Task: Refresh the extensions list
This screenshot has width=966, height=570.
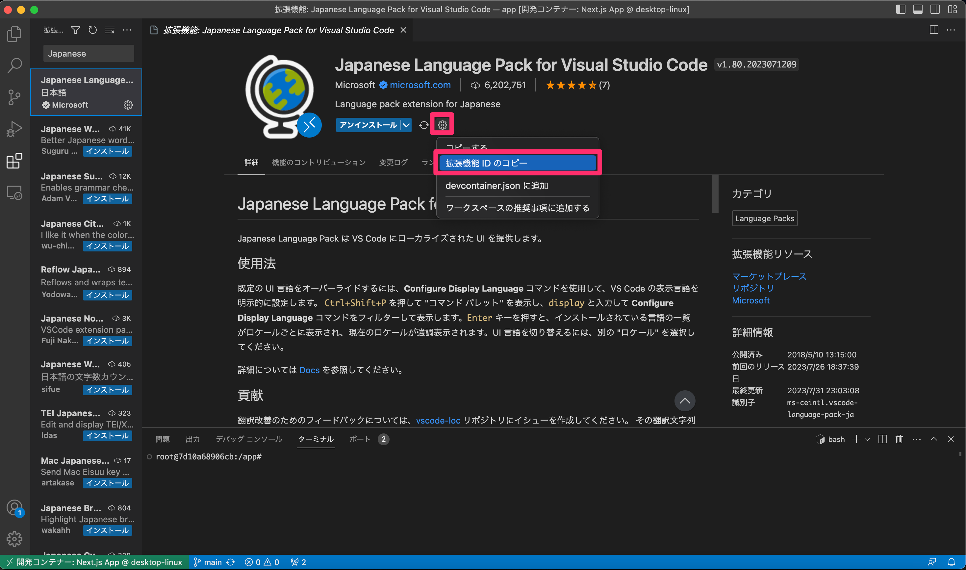Action: point(92,30)
